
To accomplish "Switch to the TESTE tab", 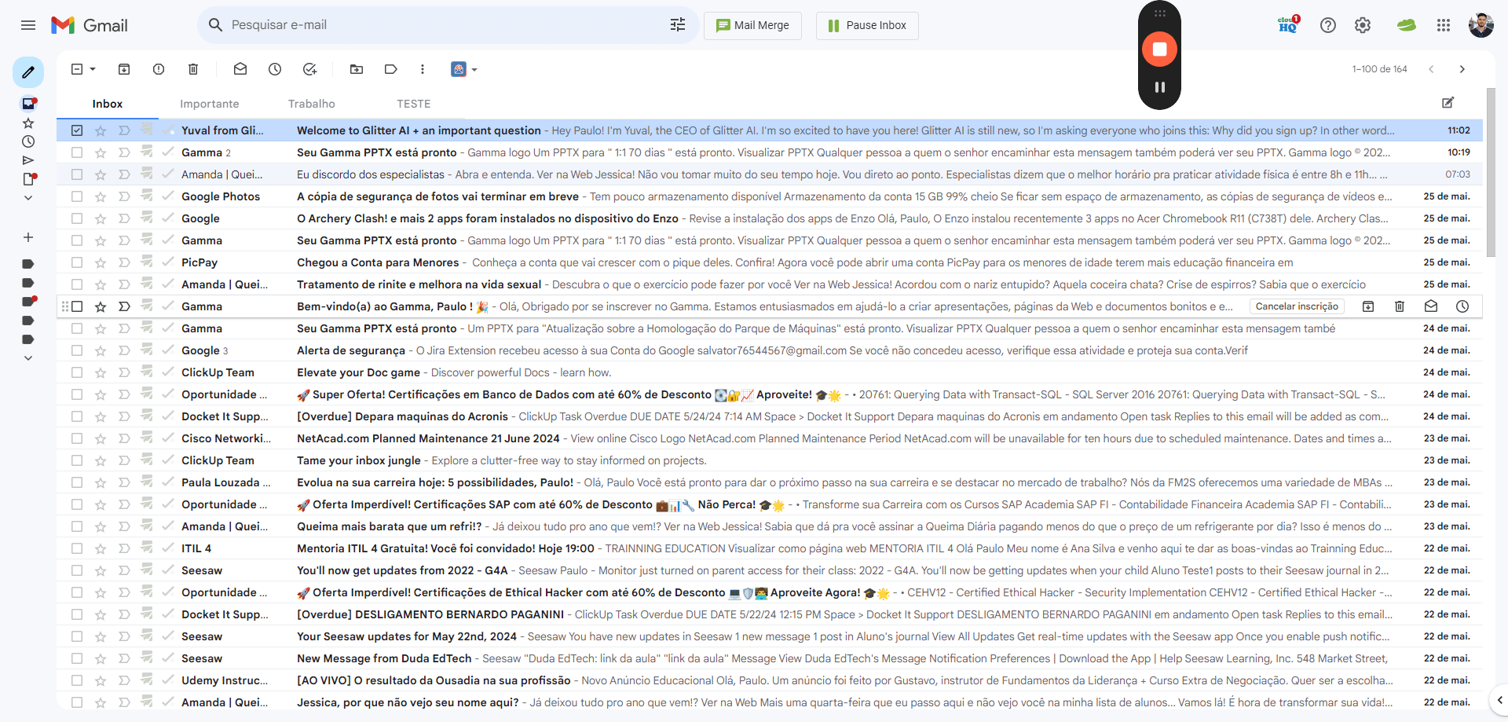I will [414, 104].
